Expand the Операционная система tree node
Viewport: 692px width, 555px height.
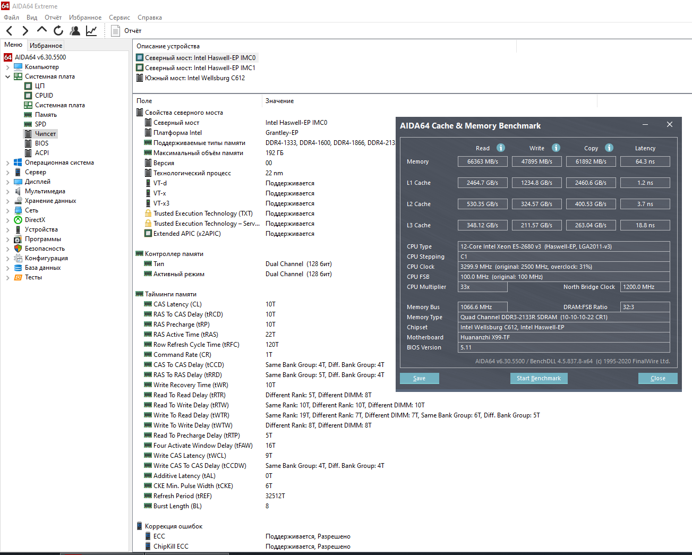click(7, 163)
